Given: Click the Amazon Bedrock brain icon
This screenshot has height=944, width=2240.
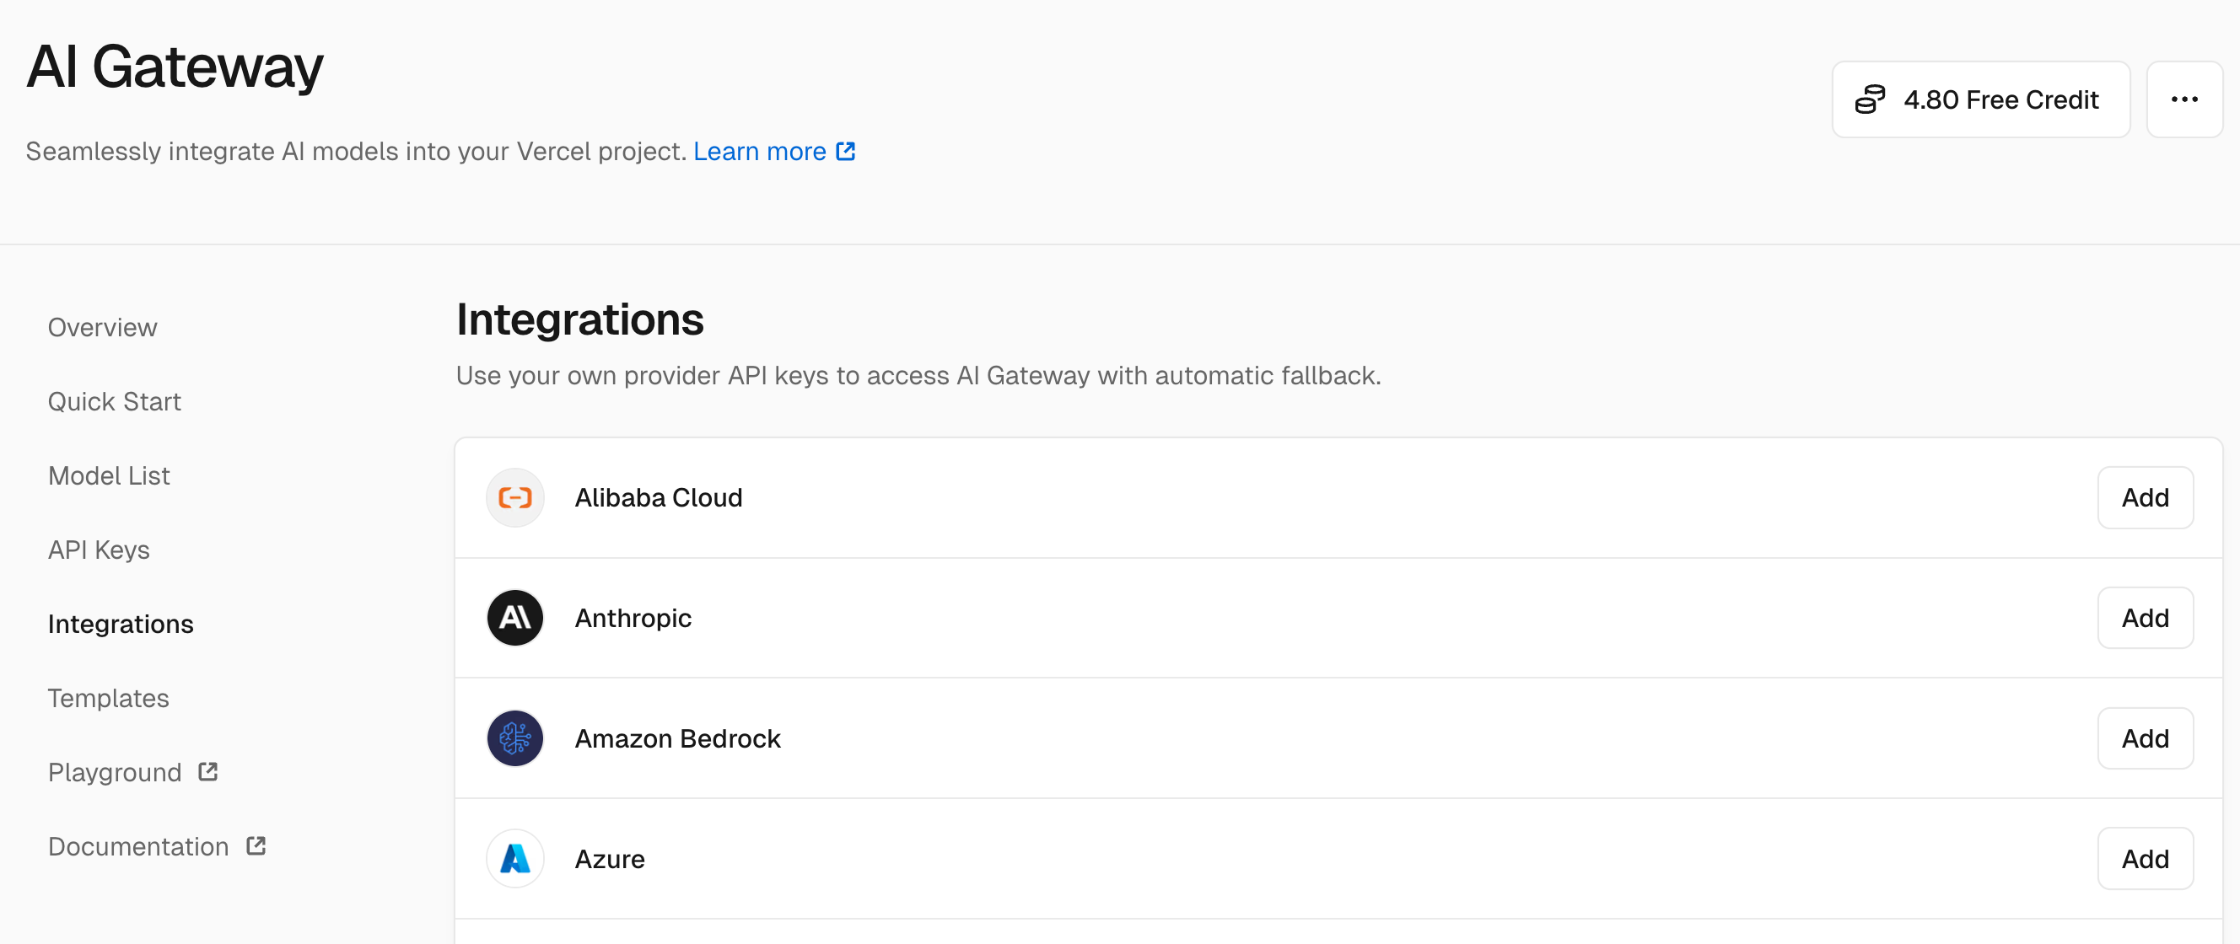Looking at the screenshot, I should click(514, 738).
